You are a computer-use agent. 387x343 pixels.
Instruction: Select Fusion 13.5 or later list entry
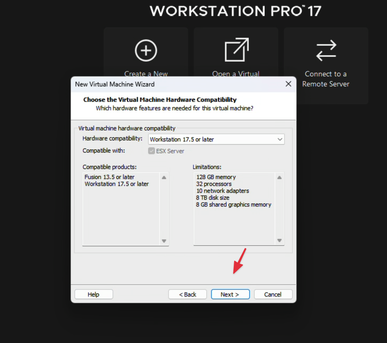point(109,177)
